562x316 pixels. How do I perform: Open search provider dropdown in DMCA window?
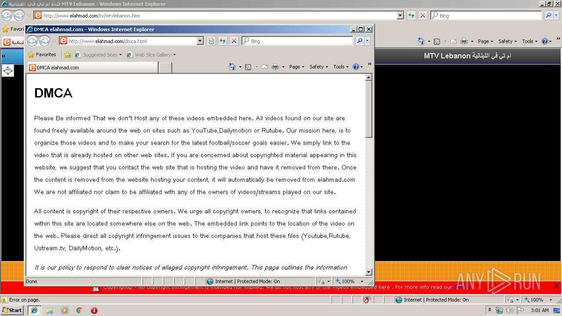tap(367, 41)
